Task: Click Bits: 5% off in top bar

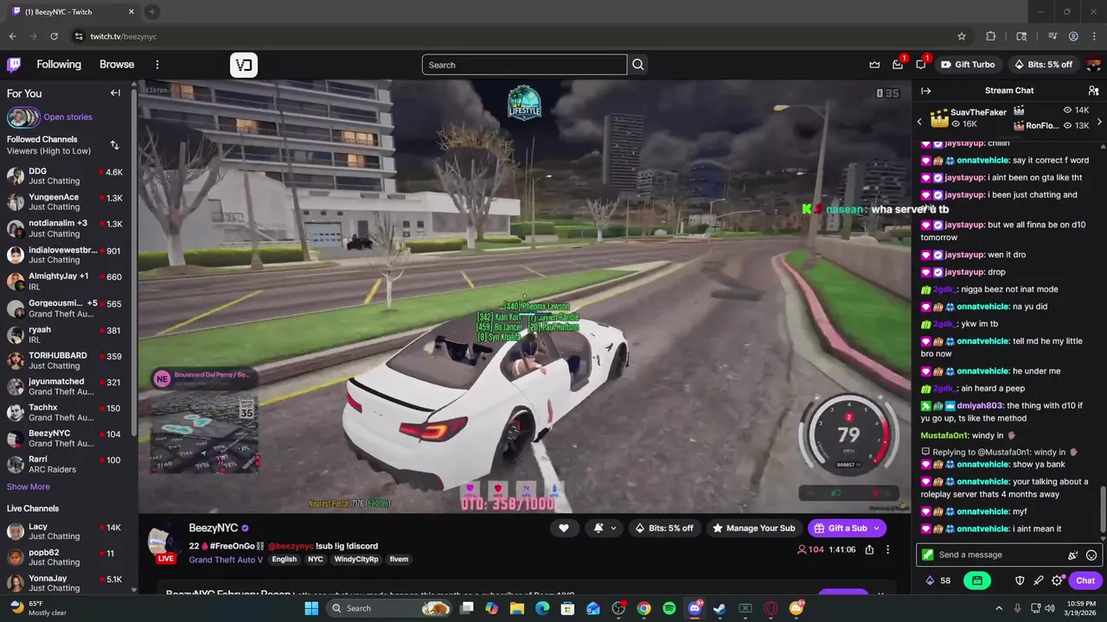Action: tap(1042, 65)
